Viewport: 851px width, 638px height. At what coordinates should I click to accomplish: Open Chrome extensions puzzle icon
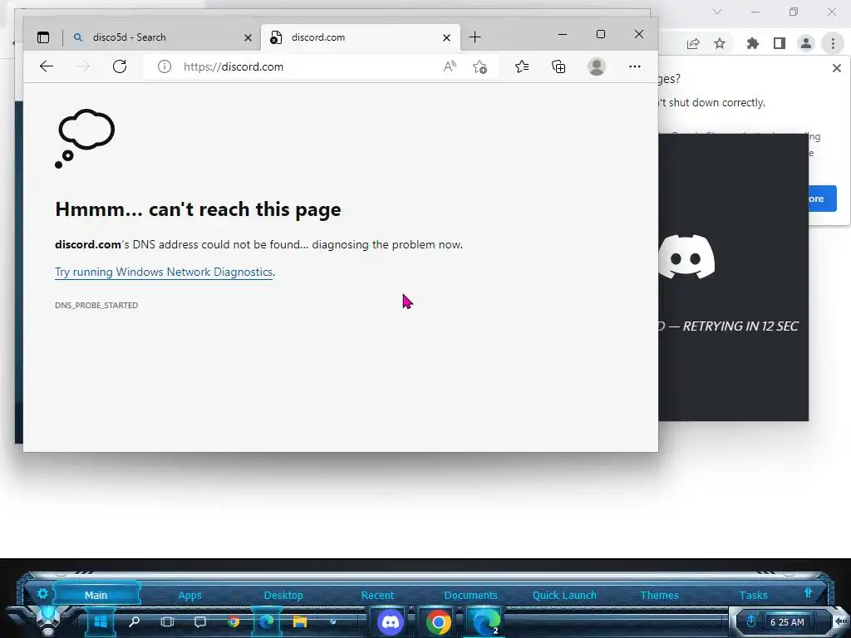[x=753, y=43]
